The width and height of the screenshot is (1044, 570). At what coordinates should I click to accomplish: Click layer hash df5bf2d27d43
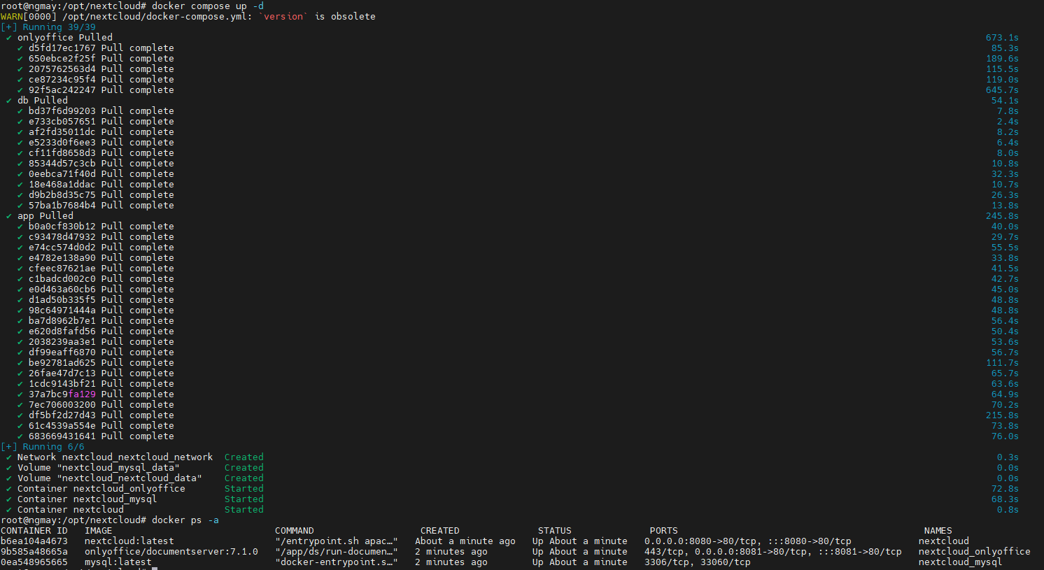(x=62, y=415)
